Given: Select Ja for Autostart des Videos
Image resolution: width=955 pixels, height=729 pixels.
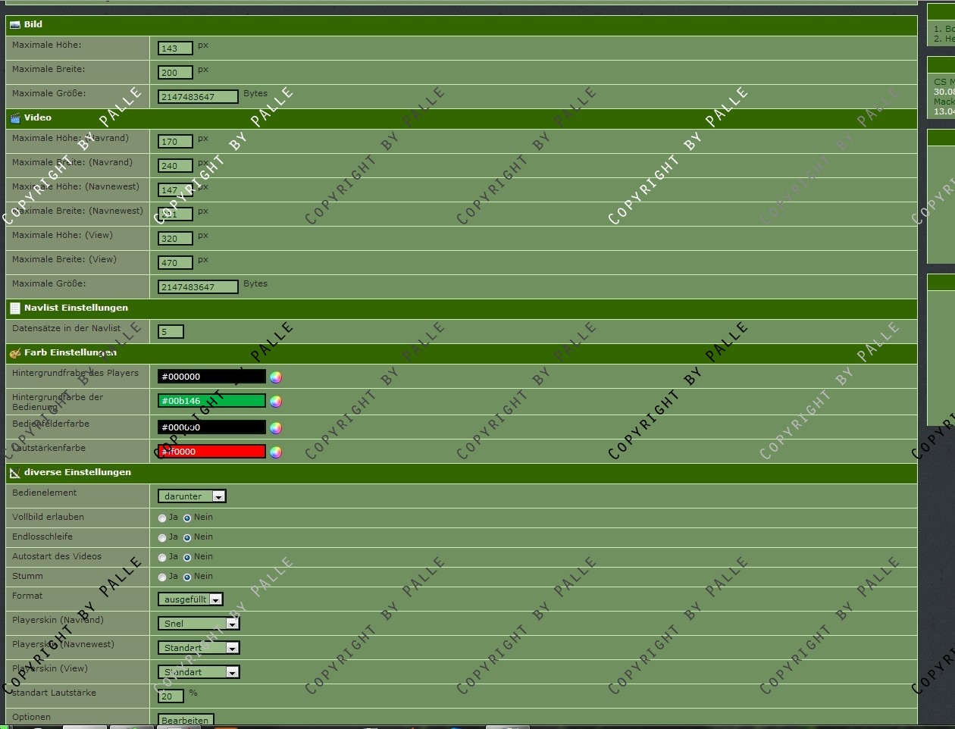Looking at the screenshot, I should coord(162,558).
